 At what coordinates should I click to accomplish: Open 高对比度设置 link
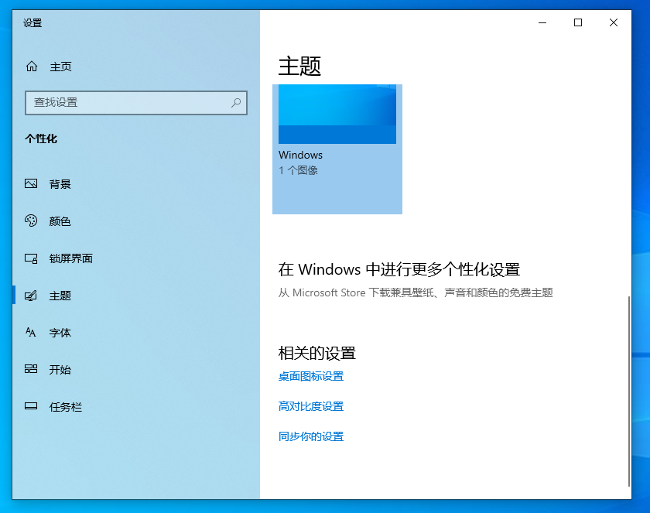[x=311, y=406]
